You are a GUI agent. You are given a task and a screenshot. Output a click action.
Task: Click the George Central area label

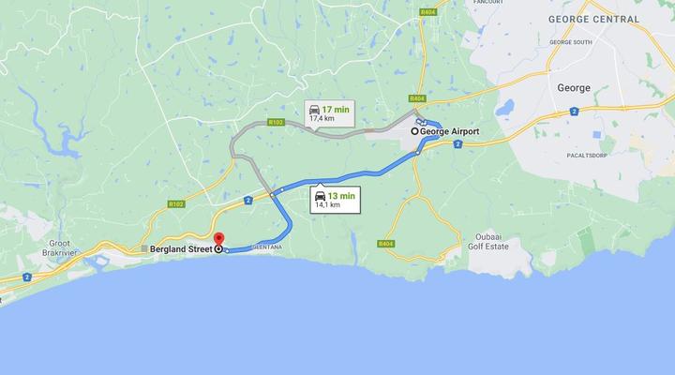tap(593, 20)
